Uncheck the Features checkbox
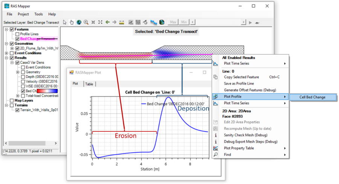The image size is (339, 184). (x=12, y=29)
